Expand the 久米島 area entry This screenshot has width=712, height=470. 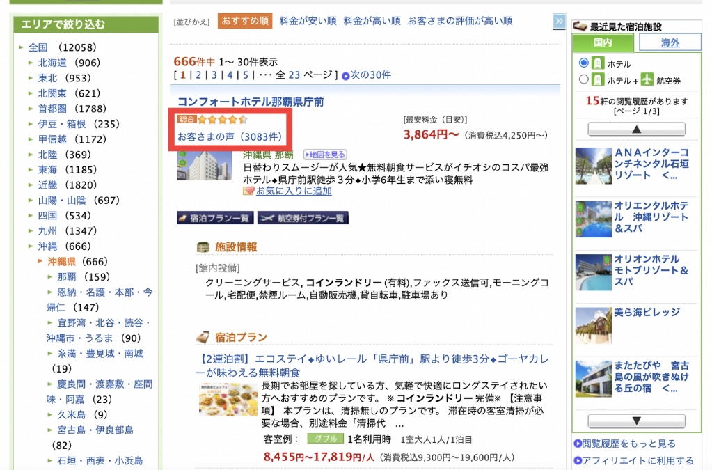coord(50,414)
